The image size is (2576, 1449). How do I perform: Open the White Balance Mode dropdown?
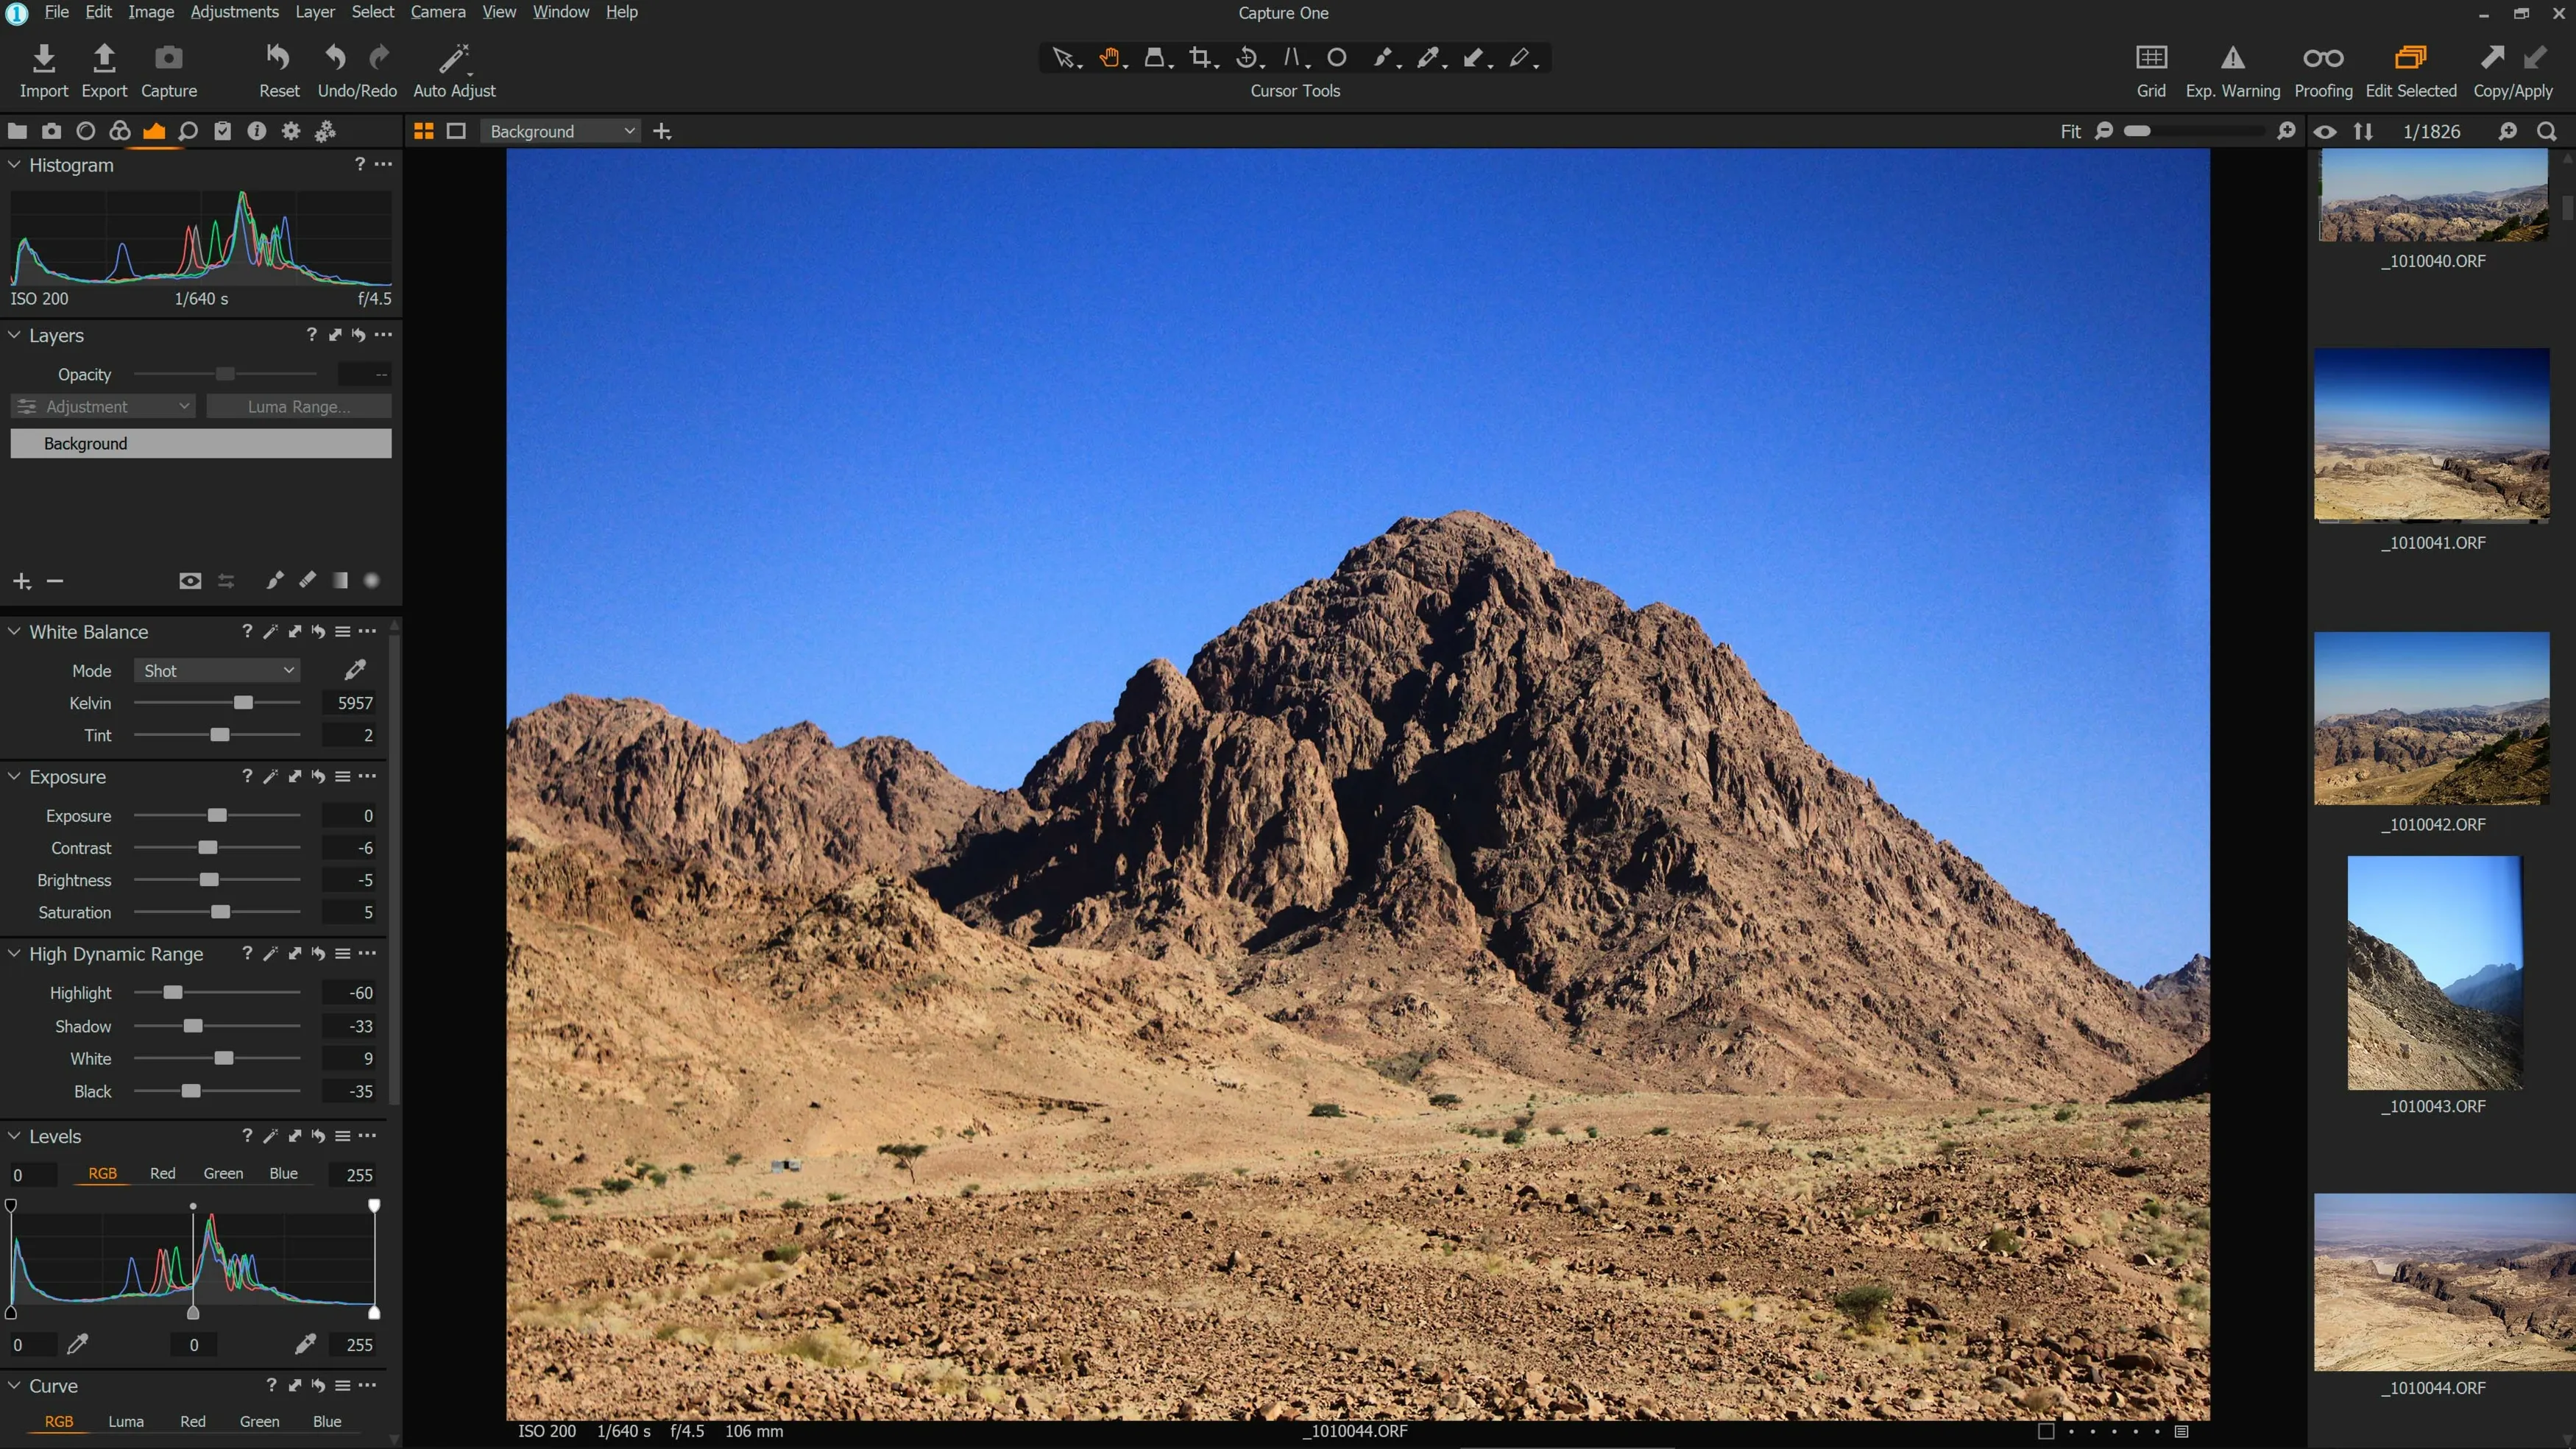[217, 670]
